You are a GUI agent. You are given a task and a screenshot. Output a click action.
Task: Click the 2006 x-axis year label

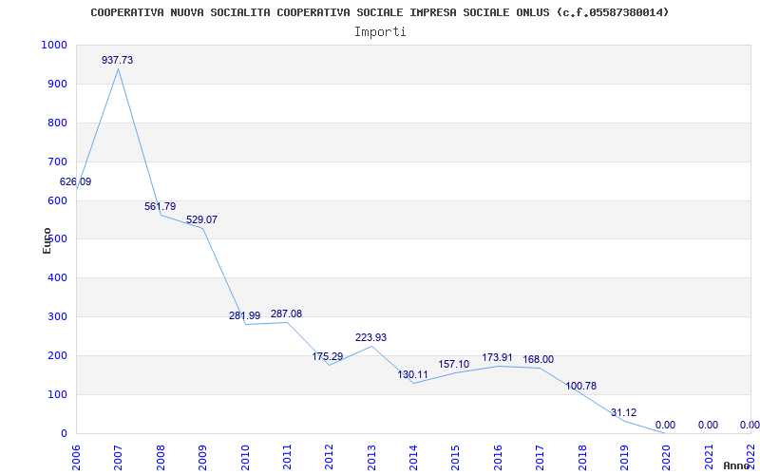[x=76, y=457]
